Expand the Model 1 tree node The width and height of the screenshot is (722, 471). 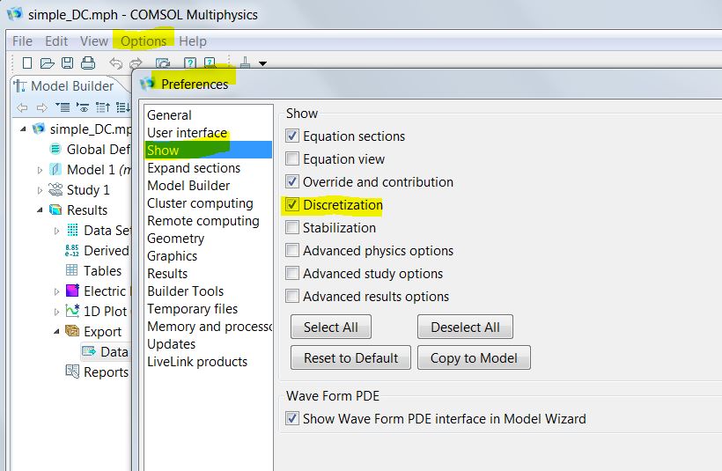point(40,170)
